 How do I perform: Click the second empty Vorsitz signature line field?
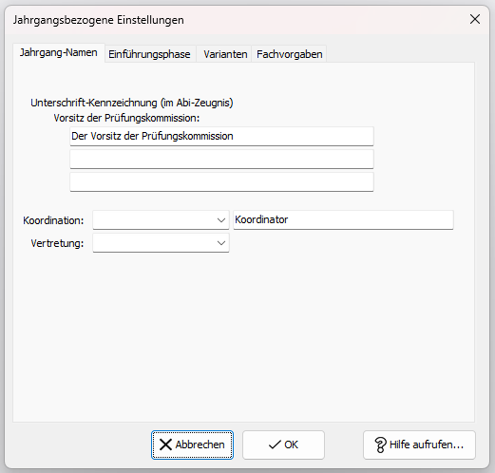tap(221, 160)
